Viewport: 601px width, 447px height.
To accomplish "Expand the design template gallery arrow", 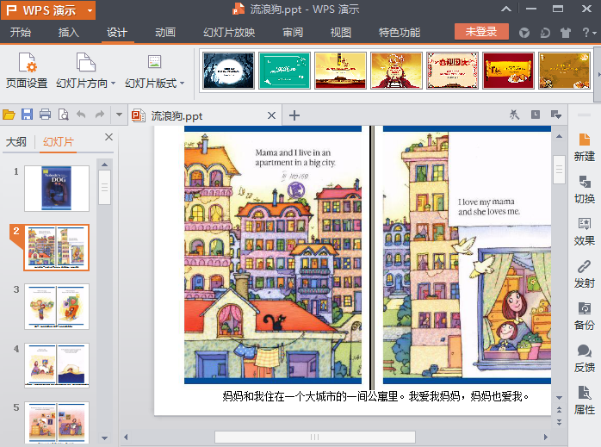I will (598, 75).
